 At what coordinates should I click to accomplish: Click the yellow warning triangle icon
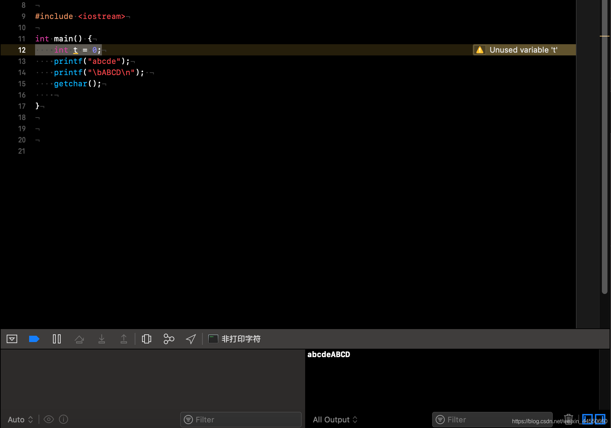(x=480, y=50)
